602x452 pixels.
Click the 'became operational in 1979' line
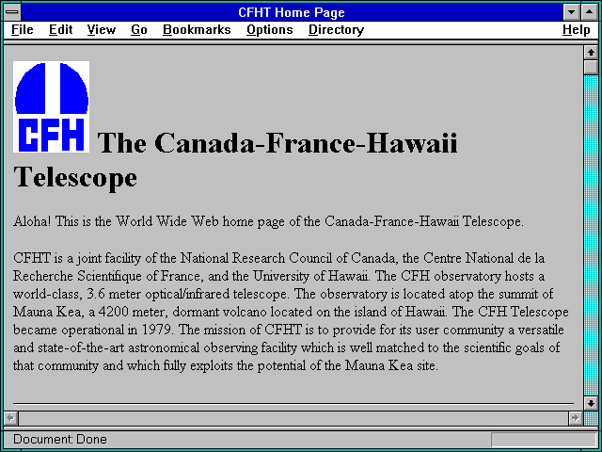point(289,330)
